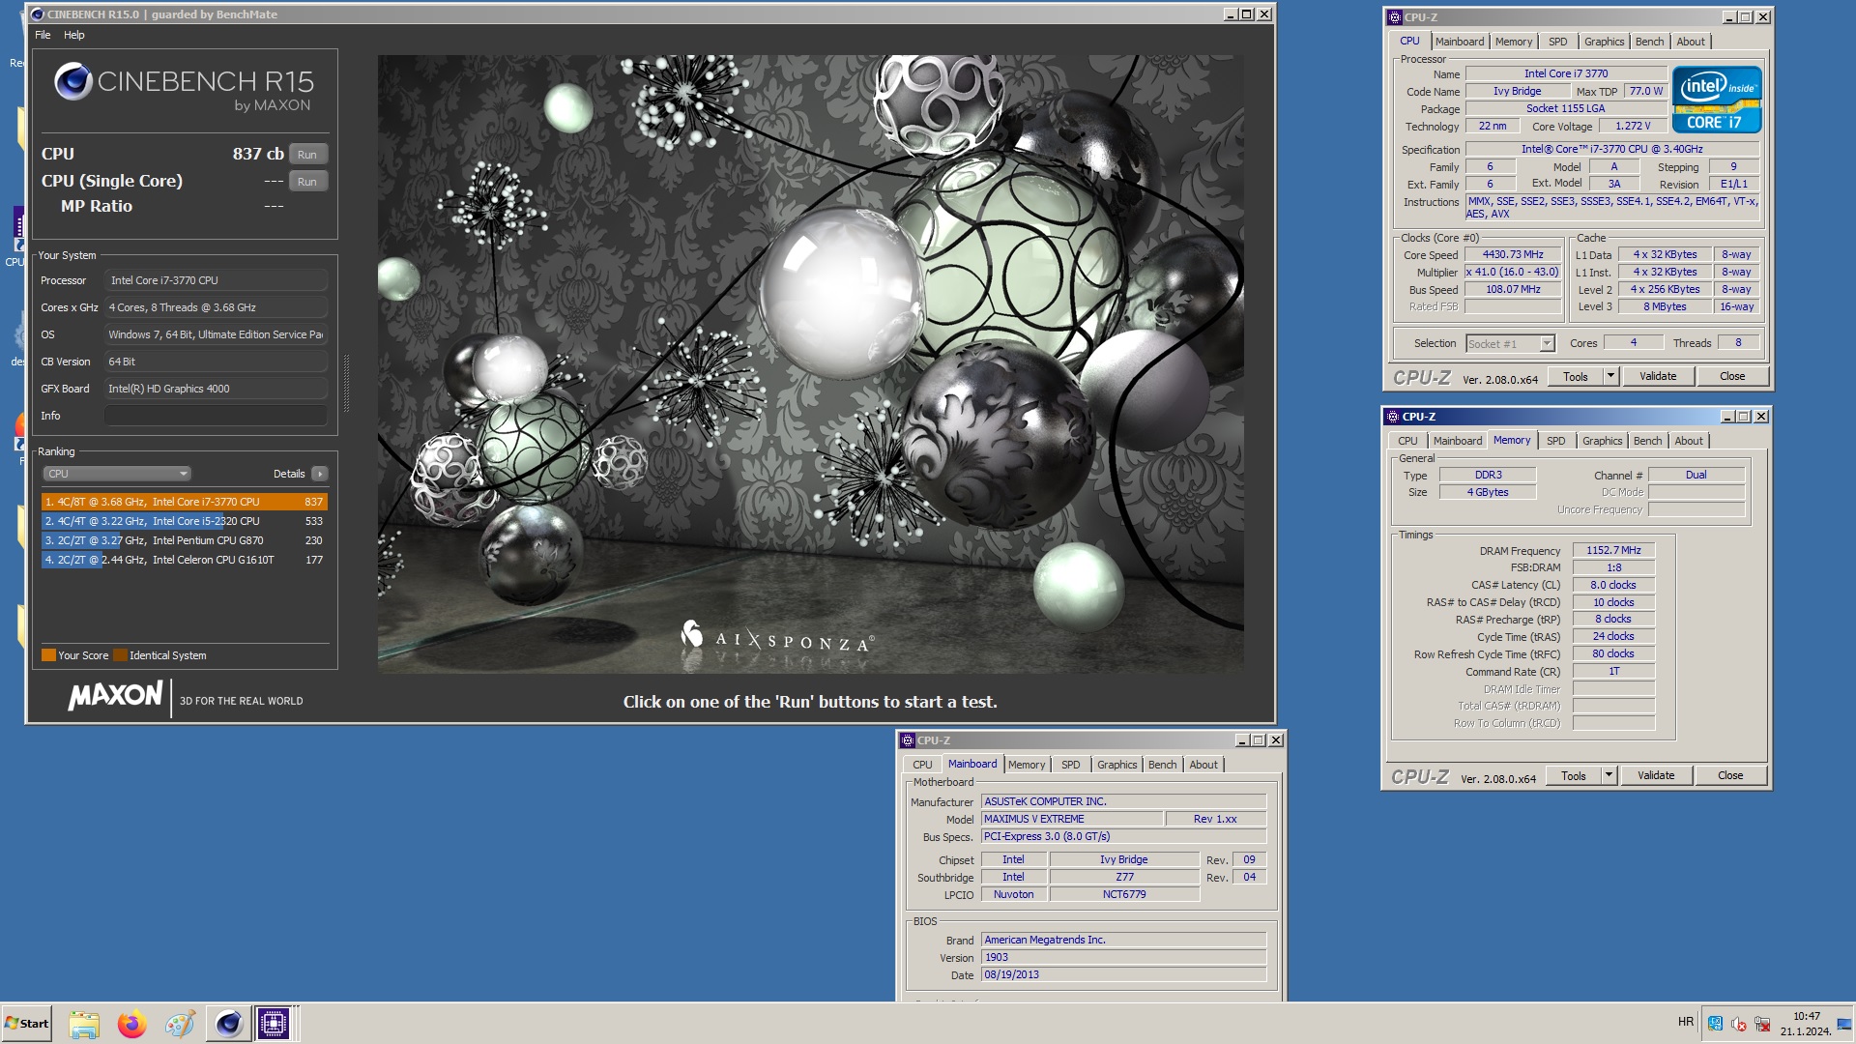Click Validate in memory CPU-Z window
Viewport: 1856px width, 1044px height.
click(1656, 776)
